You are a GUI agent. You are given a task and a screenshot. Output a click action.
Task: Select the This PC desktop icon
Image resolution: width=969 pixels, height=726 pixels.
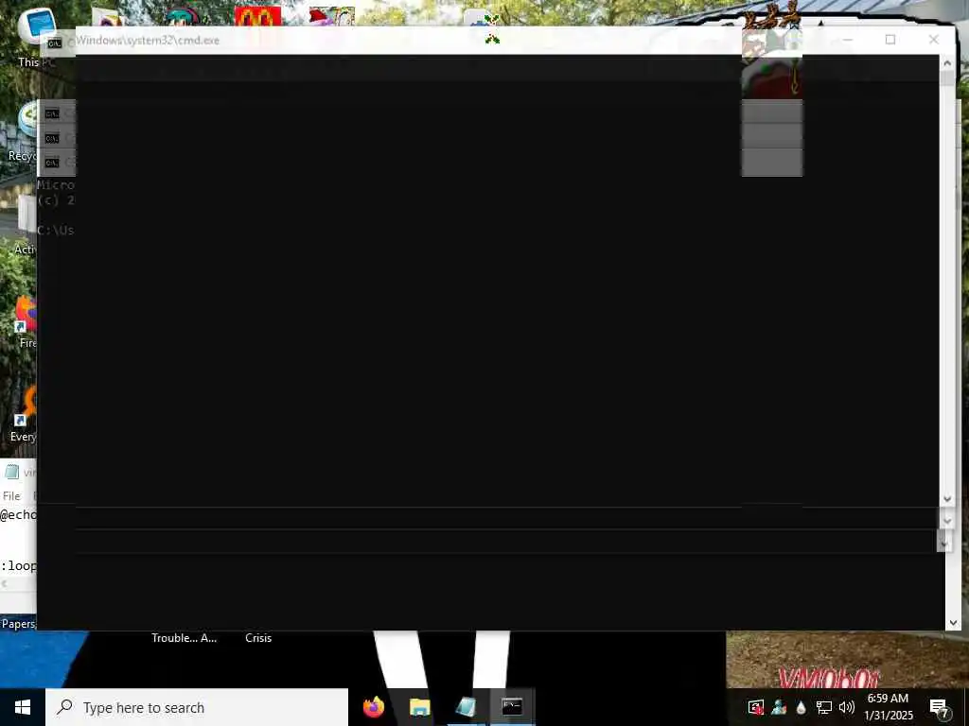coord(35,37)
